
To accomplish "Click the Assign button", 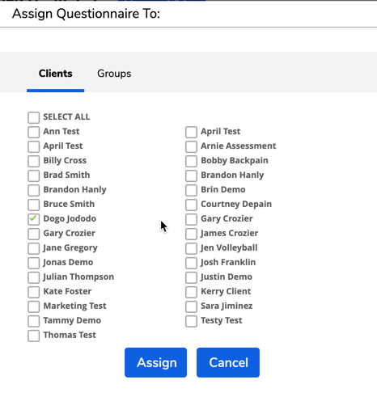I will click(x=155, y=362).
